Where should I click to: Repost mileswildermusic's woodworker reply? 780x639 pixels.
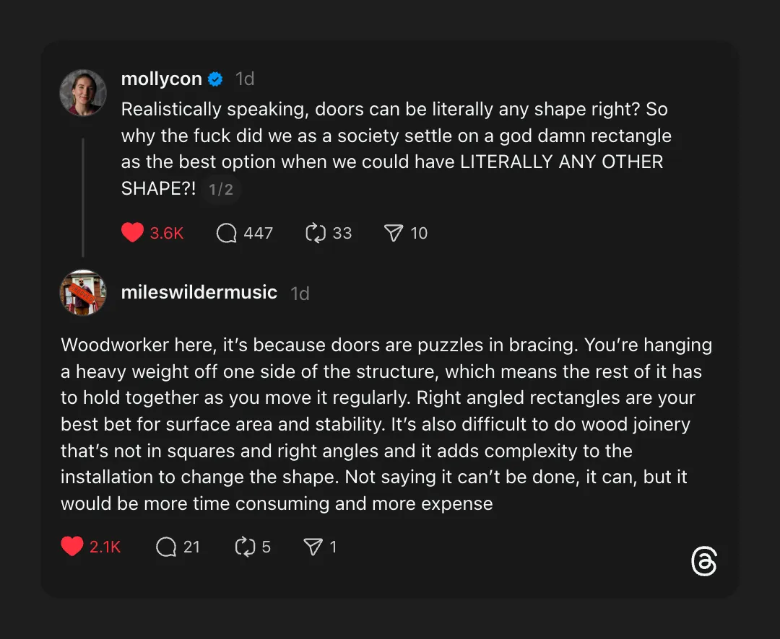(246, 547)
